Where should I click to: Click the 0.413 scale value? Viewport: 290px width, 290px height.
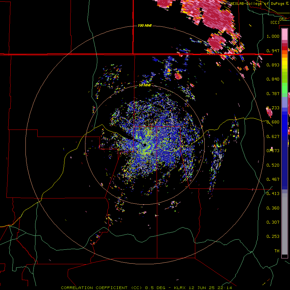coord(273,194)
